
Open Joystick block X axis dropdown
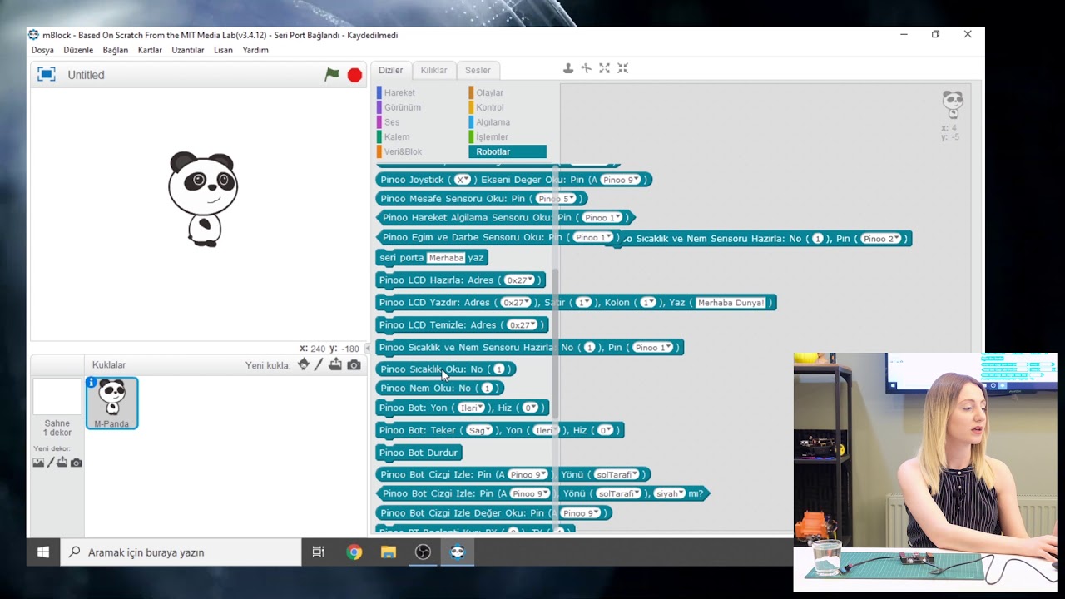pyautogui.click(x=463, y=180)
